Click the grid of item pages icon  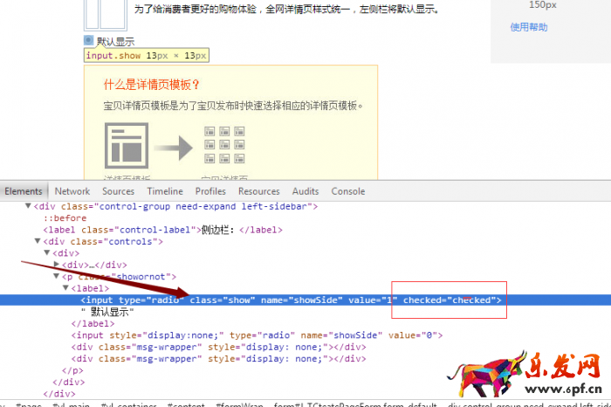[224, 145]
